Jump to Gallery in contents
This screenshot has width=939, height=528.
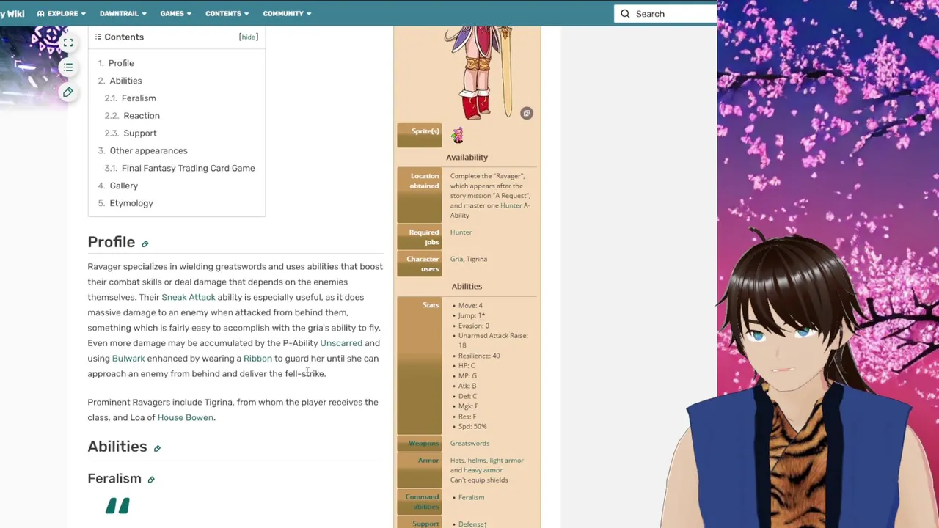123,186
